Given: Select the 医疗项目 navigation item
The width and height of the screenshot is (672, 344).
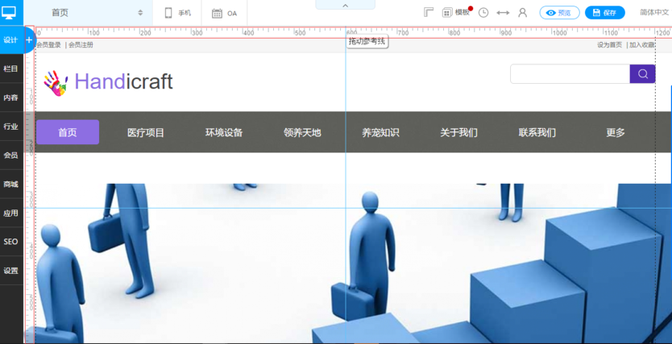Looking at the screenshot, I should coord(146,133).
